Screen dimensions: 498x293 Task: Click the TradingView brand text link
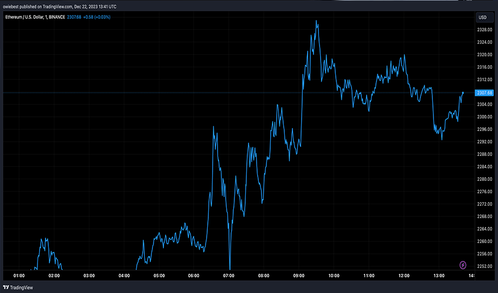coord(21,288)
